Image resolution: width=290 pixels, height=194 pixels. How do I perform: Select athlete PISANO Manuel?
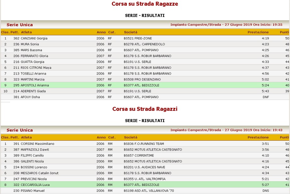click(32, 191)
